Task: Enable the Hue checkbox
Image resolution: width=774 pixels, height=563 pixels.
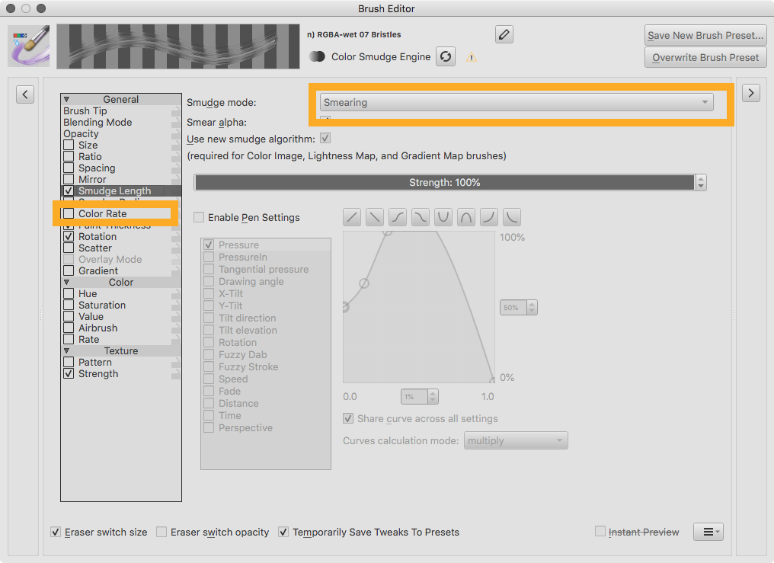Action: (69, 293)
